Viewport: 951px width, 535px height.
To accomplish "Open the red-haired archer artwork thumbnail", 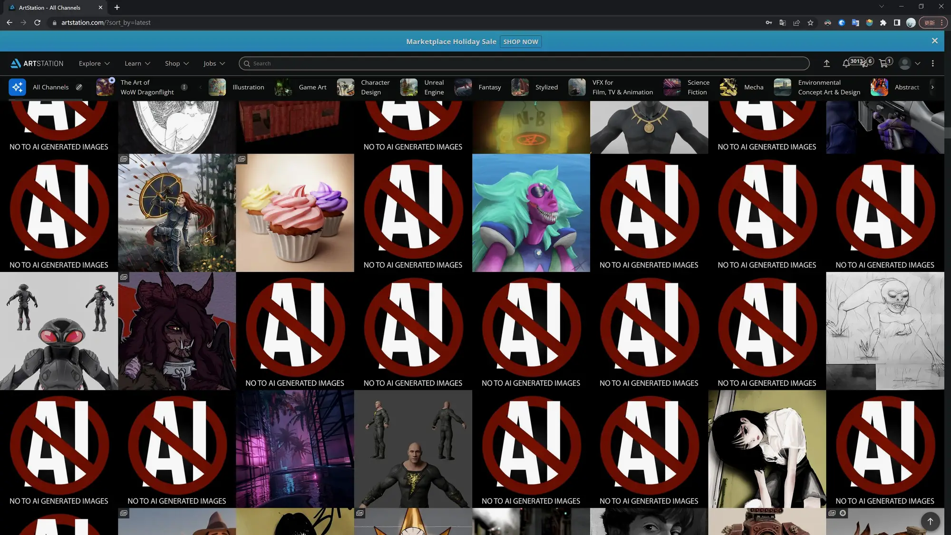I will pyautogui.click(x=177, y=213).
